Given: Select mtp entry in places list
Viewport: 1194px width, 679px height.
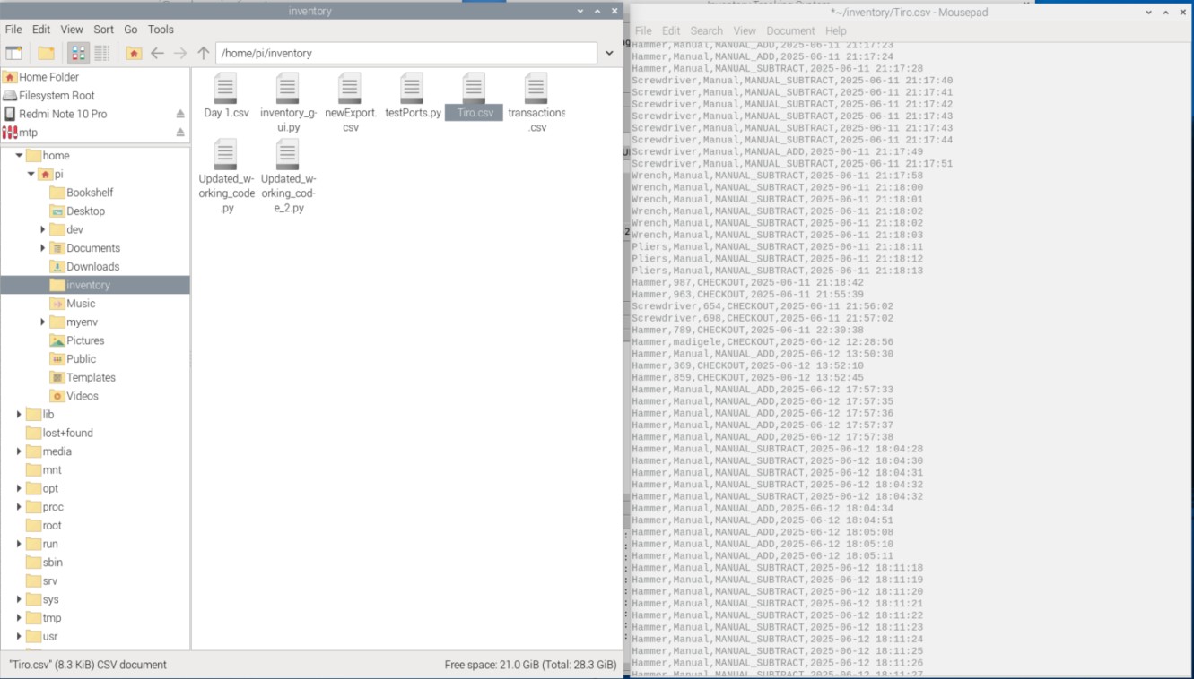Looking at the screenshot, I should click(28, 133).
